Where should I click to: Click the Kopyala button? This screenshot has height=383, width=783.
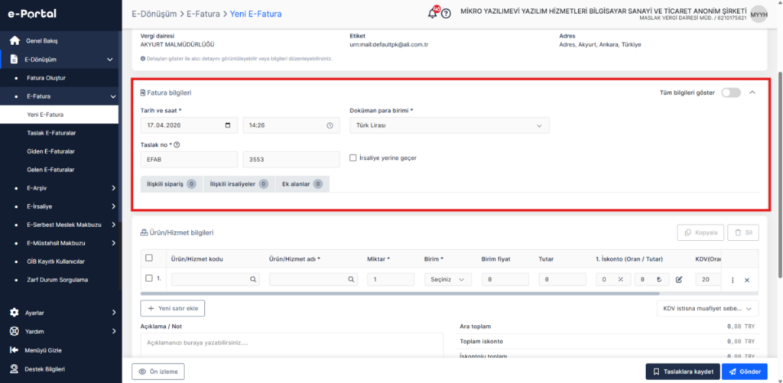click(700, 232)
